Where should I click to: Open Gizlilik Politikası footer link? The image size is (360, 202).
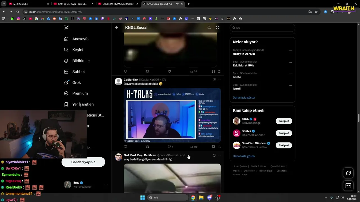(258, 166)
